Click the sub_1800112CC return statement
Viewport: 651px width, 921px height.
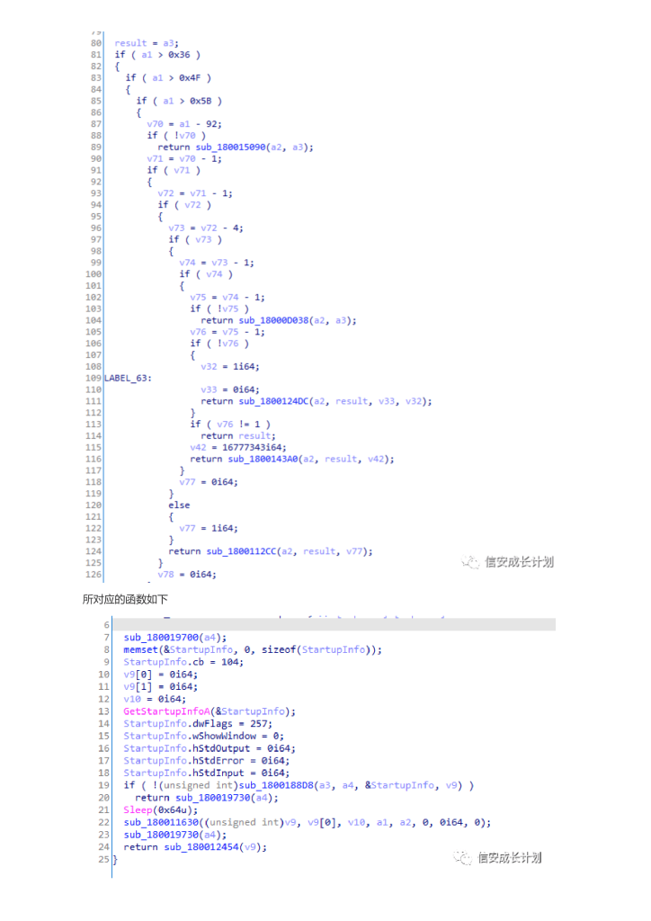270,551
